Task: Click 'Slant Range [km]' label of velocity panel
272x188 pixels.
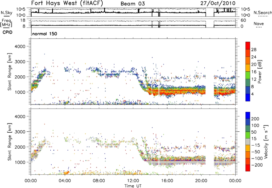Action: (x=10, y=142)
